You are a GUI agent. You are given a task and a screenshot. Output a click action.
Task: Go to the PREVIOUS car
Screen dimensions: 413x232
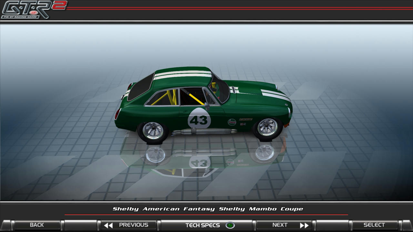[129, 225]
